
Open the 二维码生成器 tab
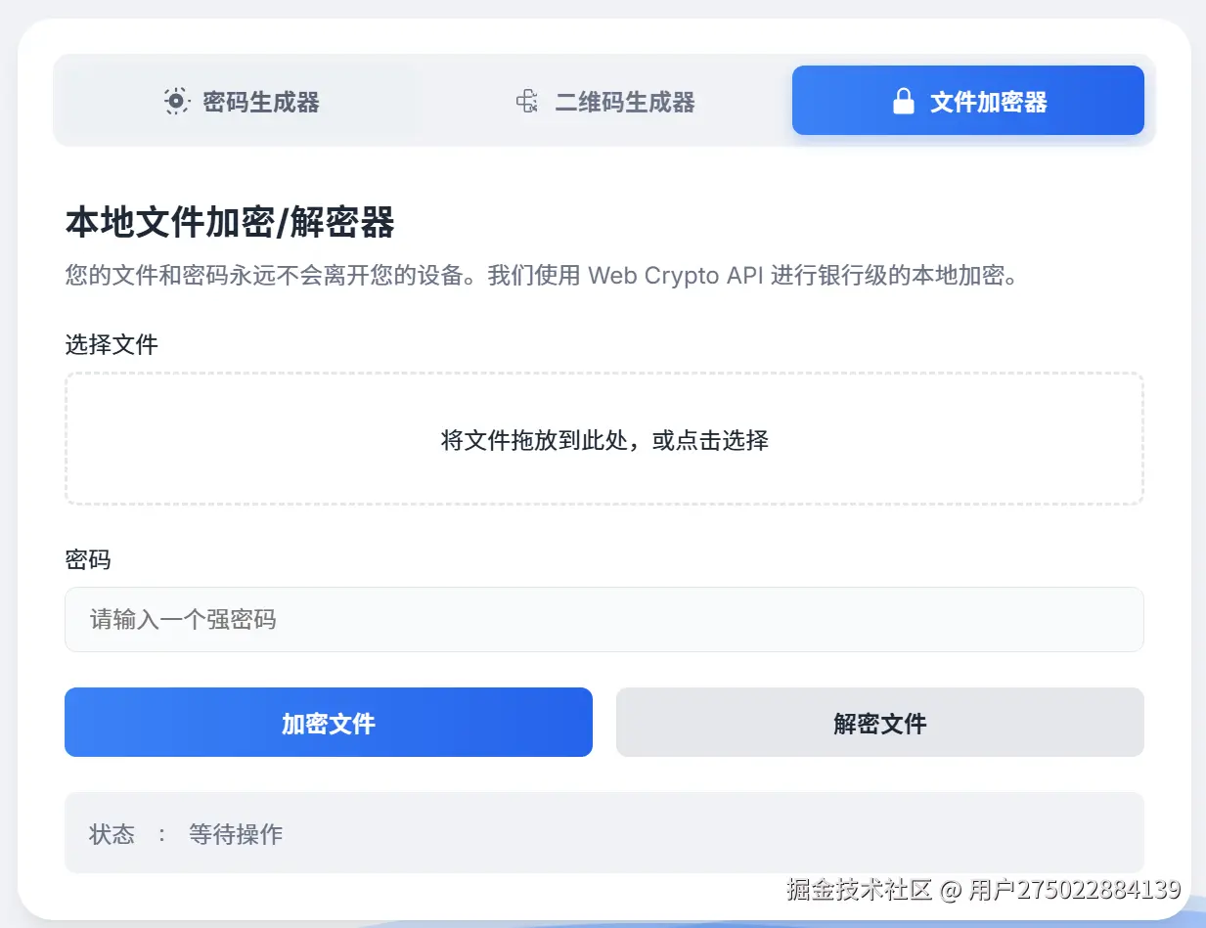(606, 101)
